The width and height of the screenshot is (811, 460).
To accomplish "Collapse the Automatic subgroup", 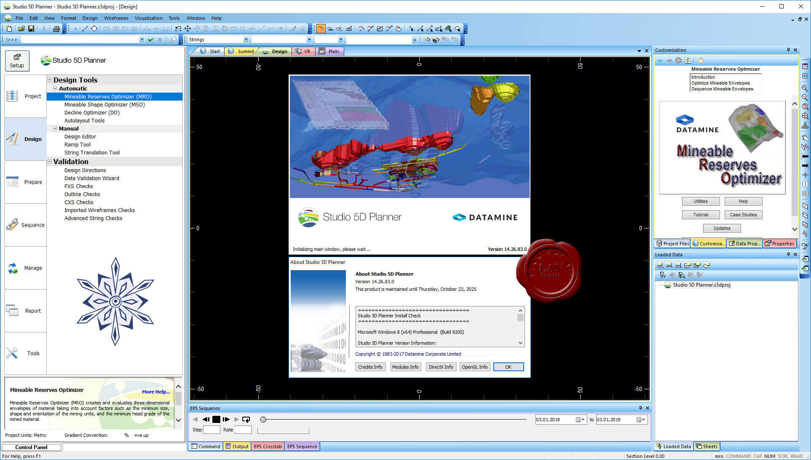I will click(x=55, y=89).
